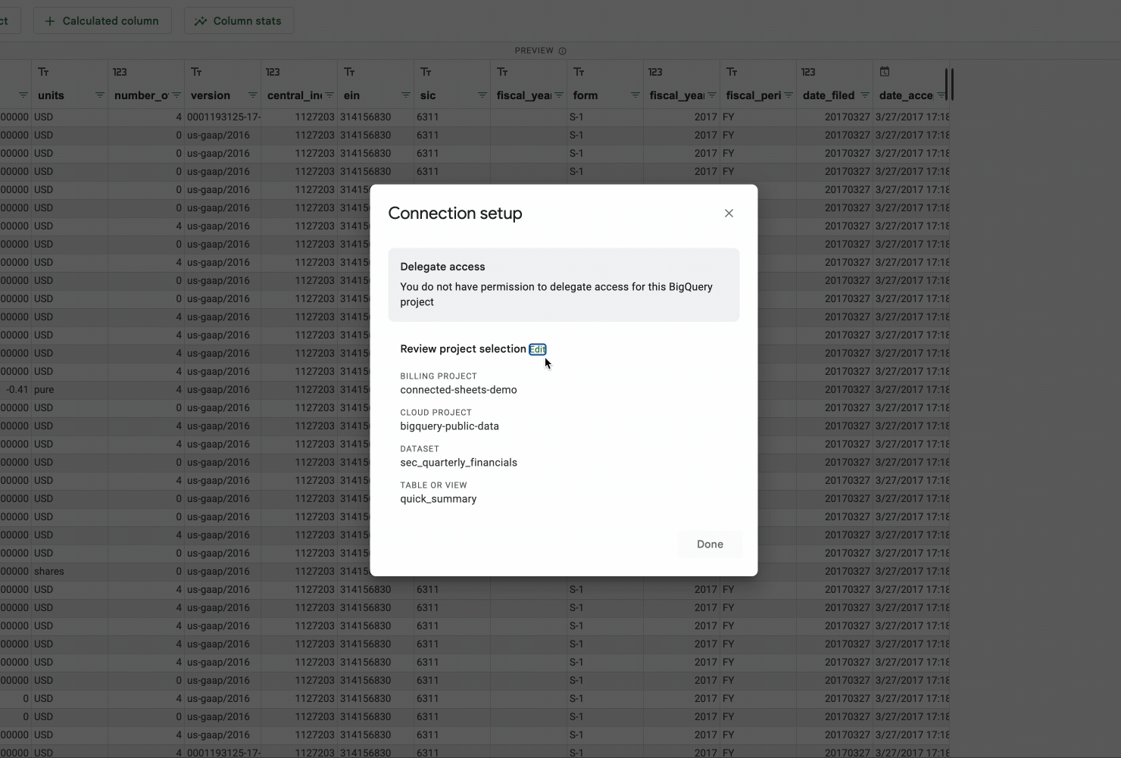Select the number_of column header
Screen dimensions: 1121x758
(141, 95)
